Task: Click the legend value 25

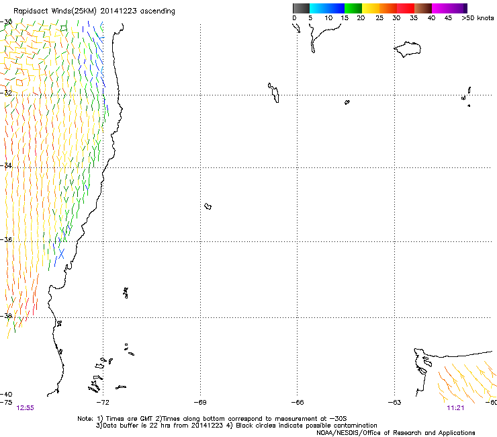Action: [x=379, y=18]
